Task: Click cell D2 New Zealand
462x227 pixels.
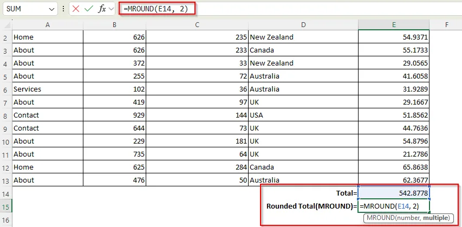Action: [303, 37]
